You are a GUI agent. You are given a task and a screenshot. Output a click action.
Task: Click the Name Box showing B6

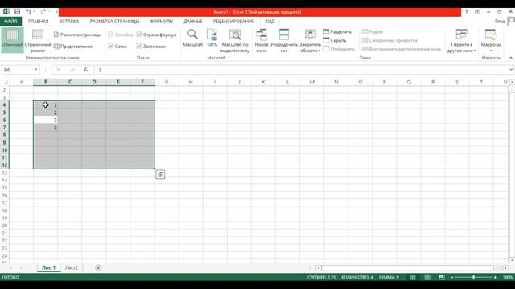point(18,70)
